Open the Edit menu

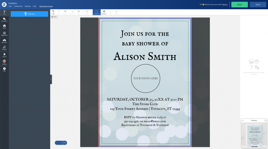point(10,6)
